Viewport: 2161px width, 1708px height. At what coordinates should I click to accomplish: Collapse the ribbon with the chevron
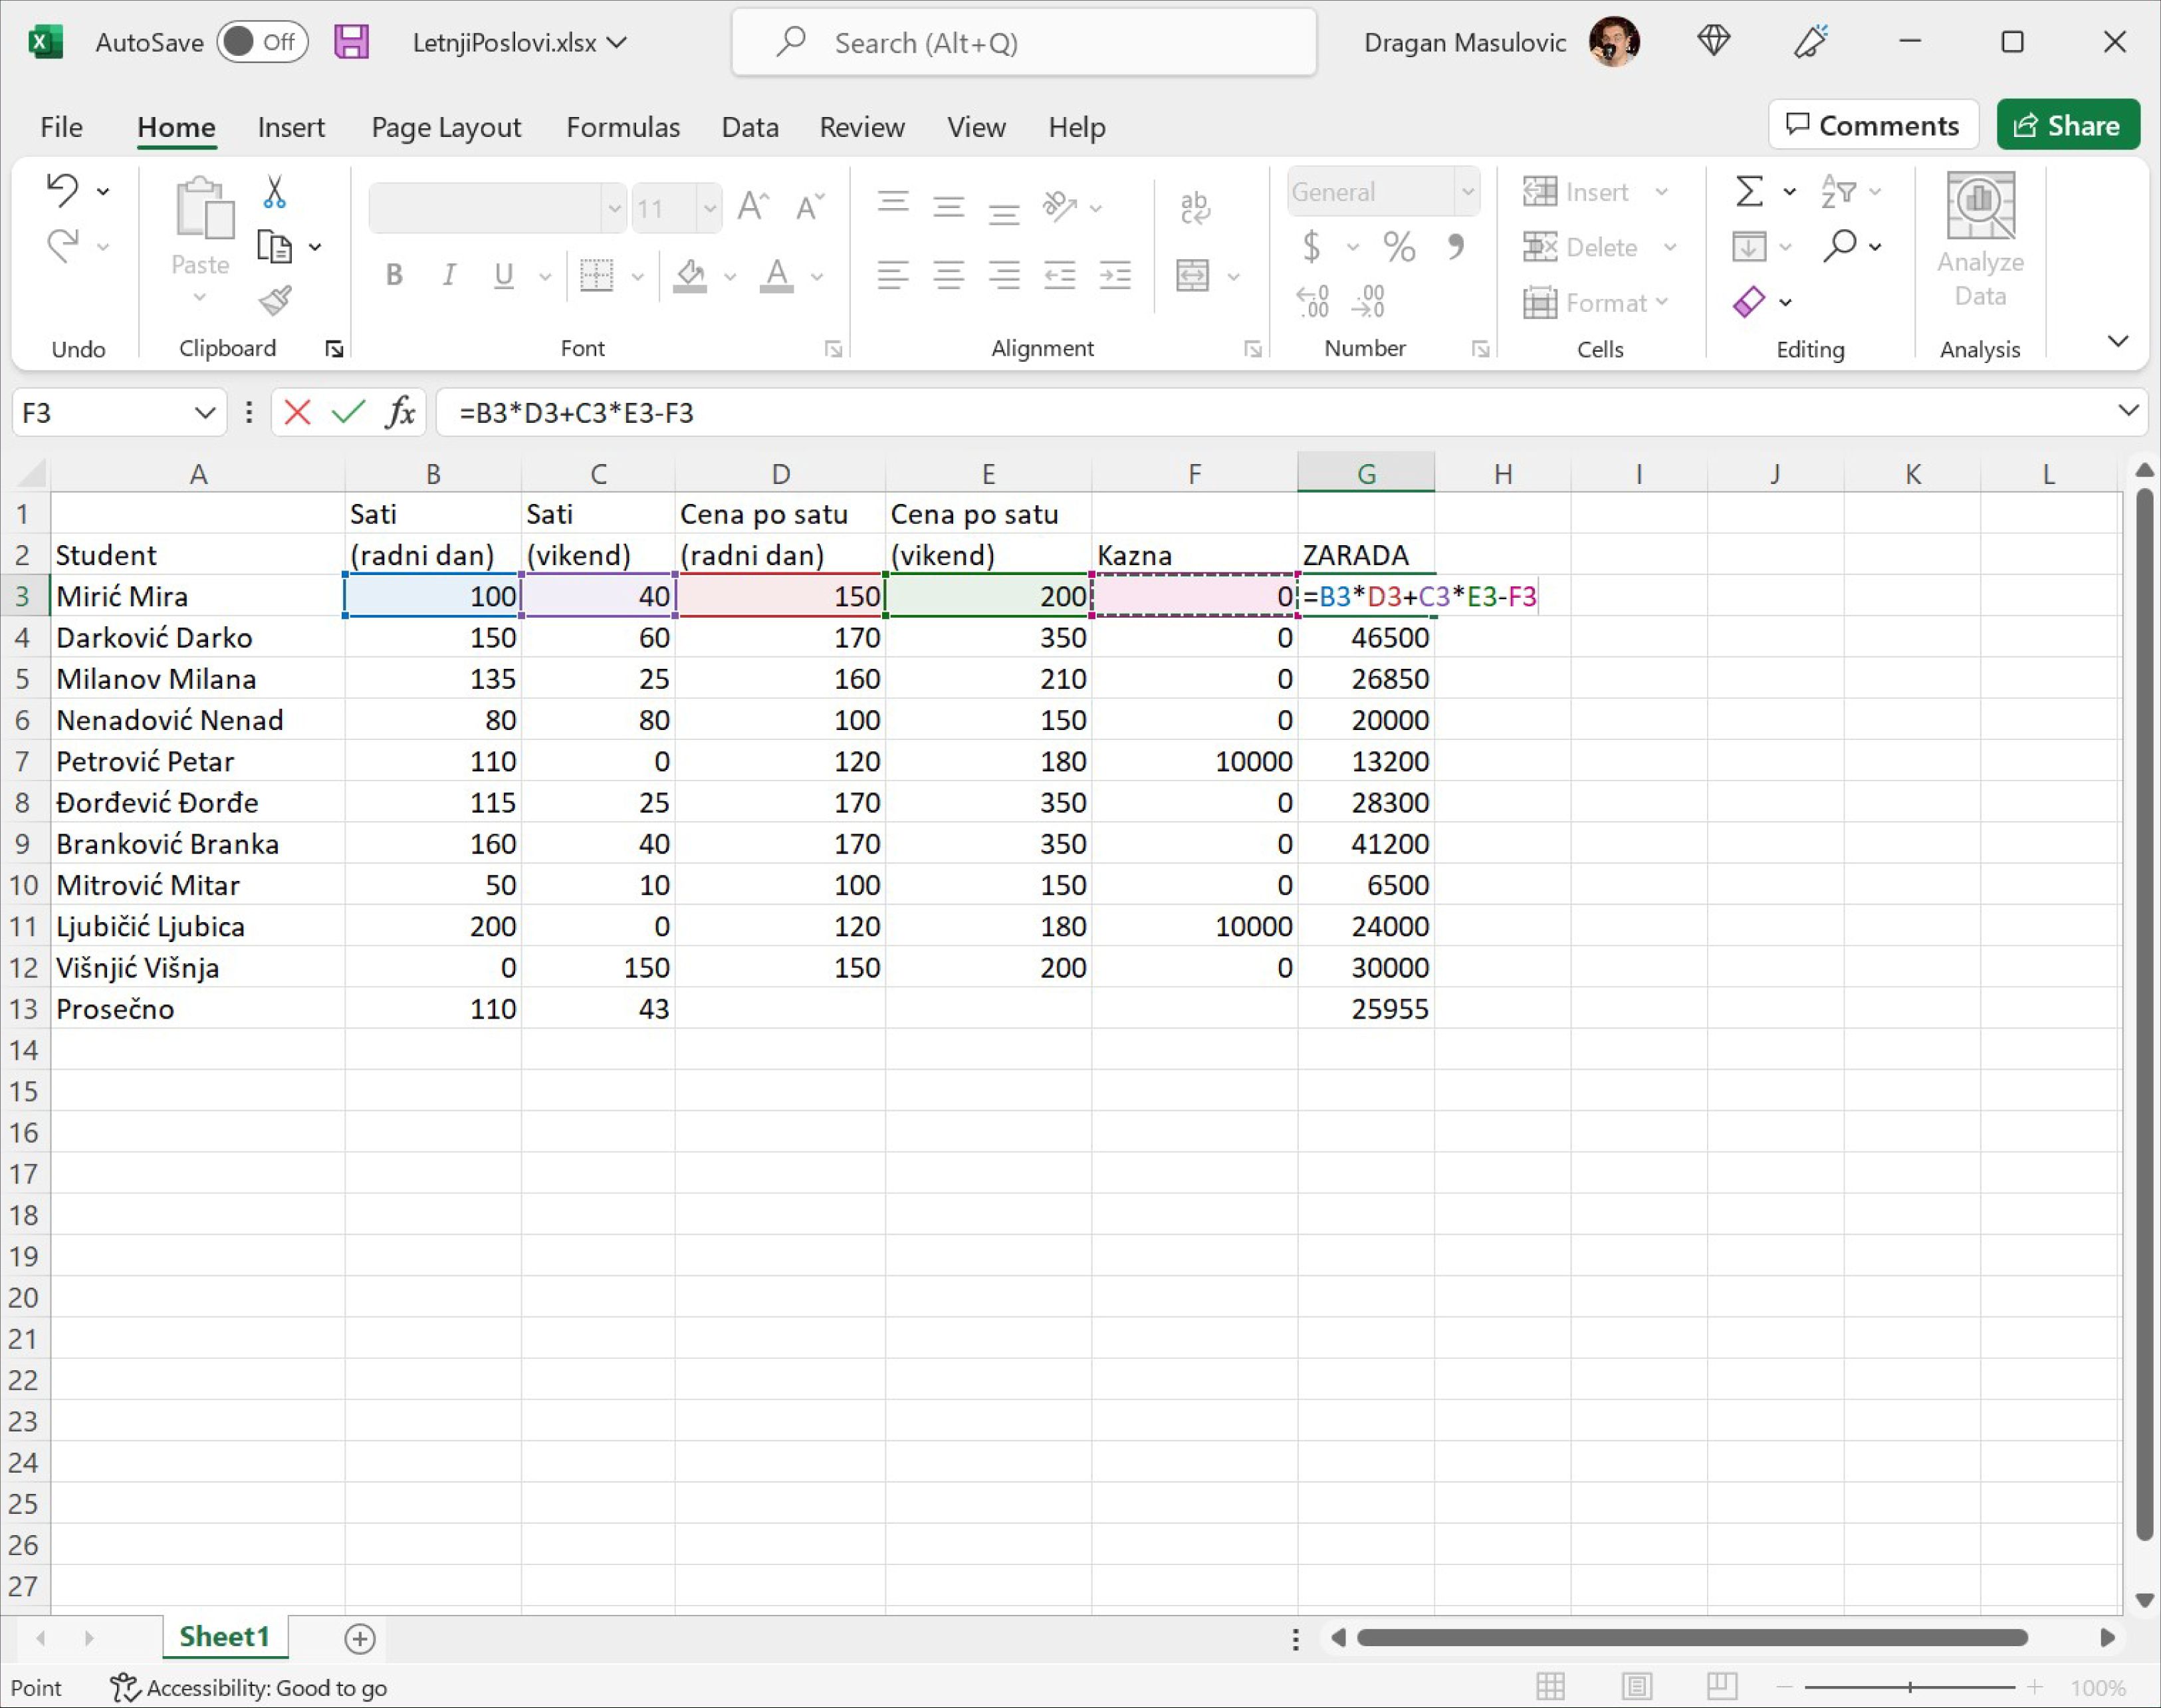point(2117,341)
